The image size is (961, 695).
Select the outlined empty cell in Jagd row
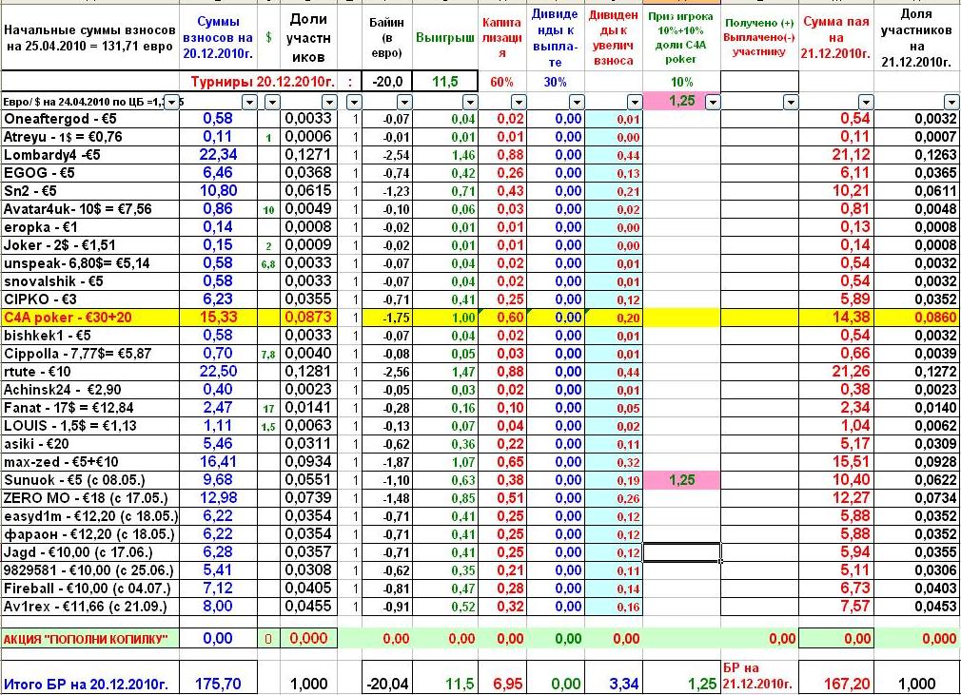[681, 552]
